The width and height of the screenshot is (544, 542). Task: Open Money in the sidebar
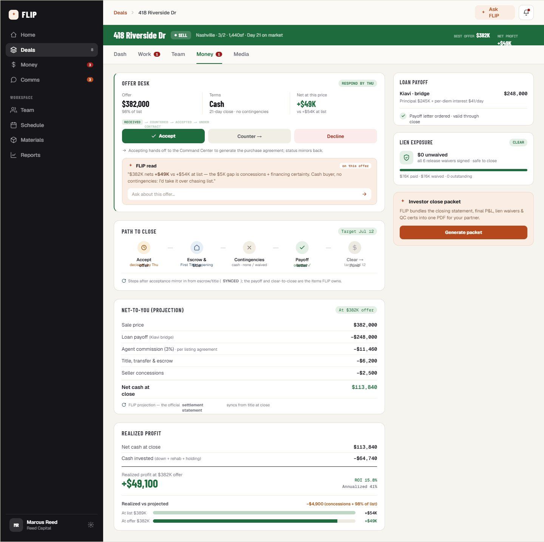pos(52,65)
